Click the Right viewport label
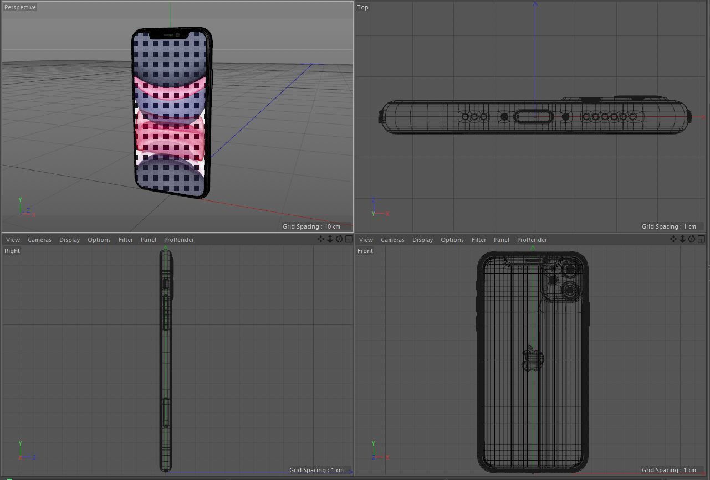 12,251
